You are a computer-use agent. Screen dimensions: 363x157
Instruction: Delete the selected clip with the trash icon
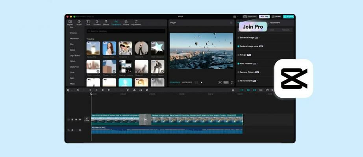tap(109, 90)
